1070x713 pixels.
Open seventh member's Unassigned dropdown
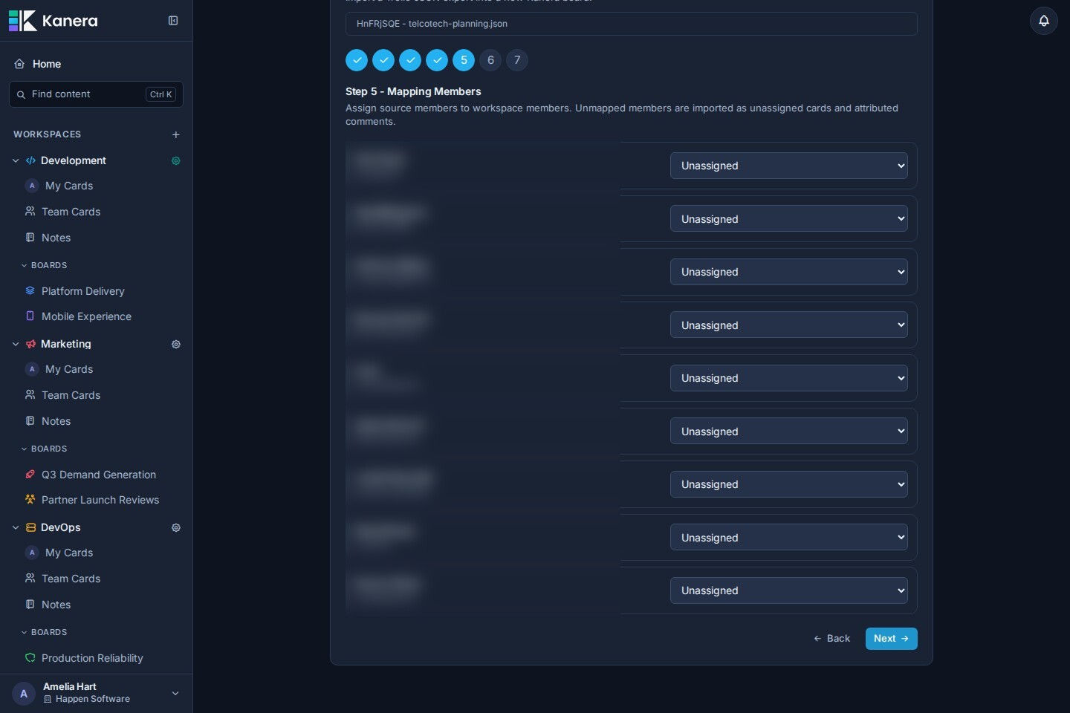[x=788, y=484]
